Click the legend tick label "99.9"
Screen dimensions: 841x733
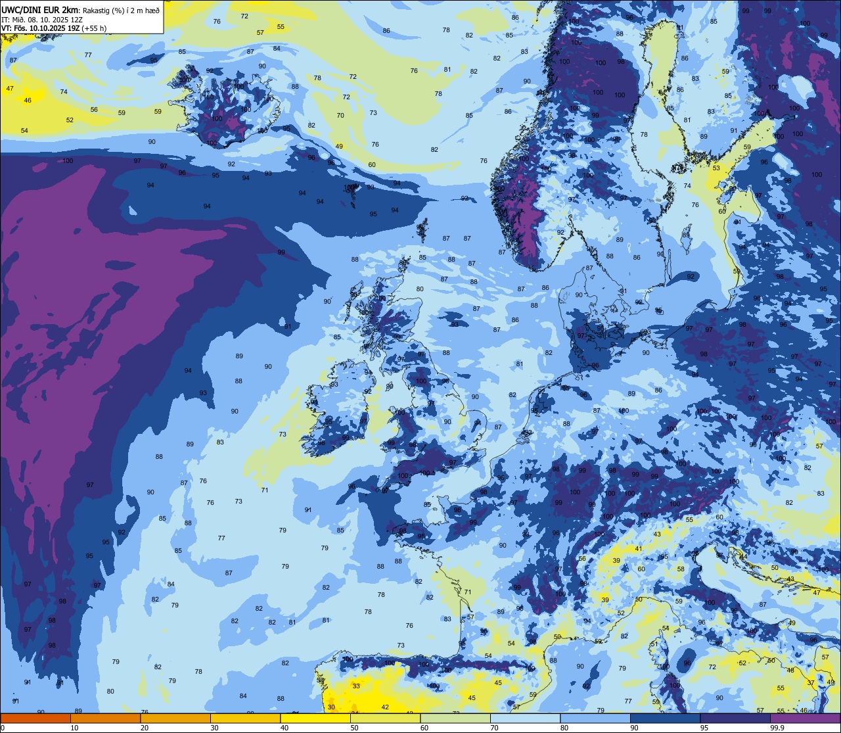point(777,728)
